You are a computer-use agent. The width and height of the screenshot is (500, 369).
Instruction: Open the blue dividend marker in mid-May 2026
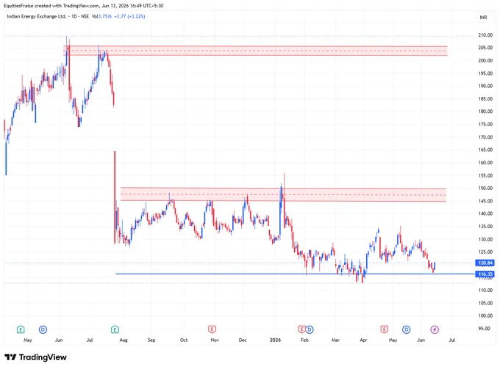pyautogui.click(x=406, y=329)
